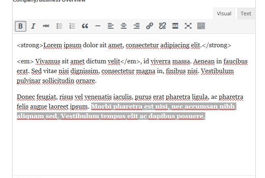Viewport: 265px width, 178px height.
Task: Click the word "sollicitudin" in second paragraph
Action: pos(58,81)
